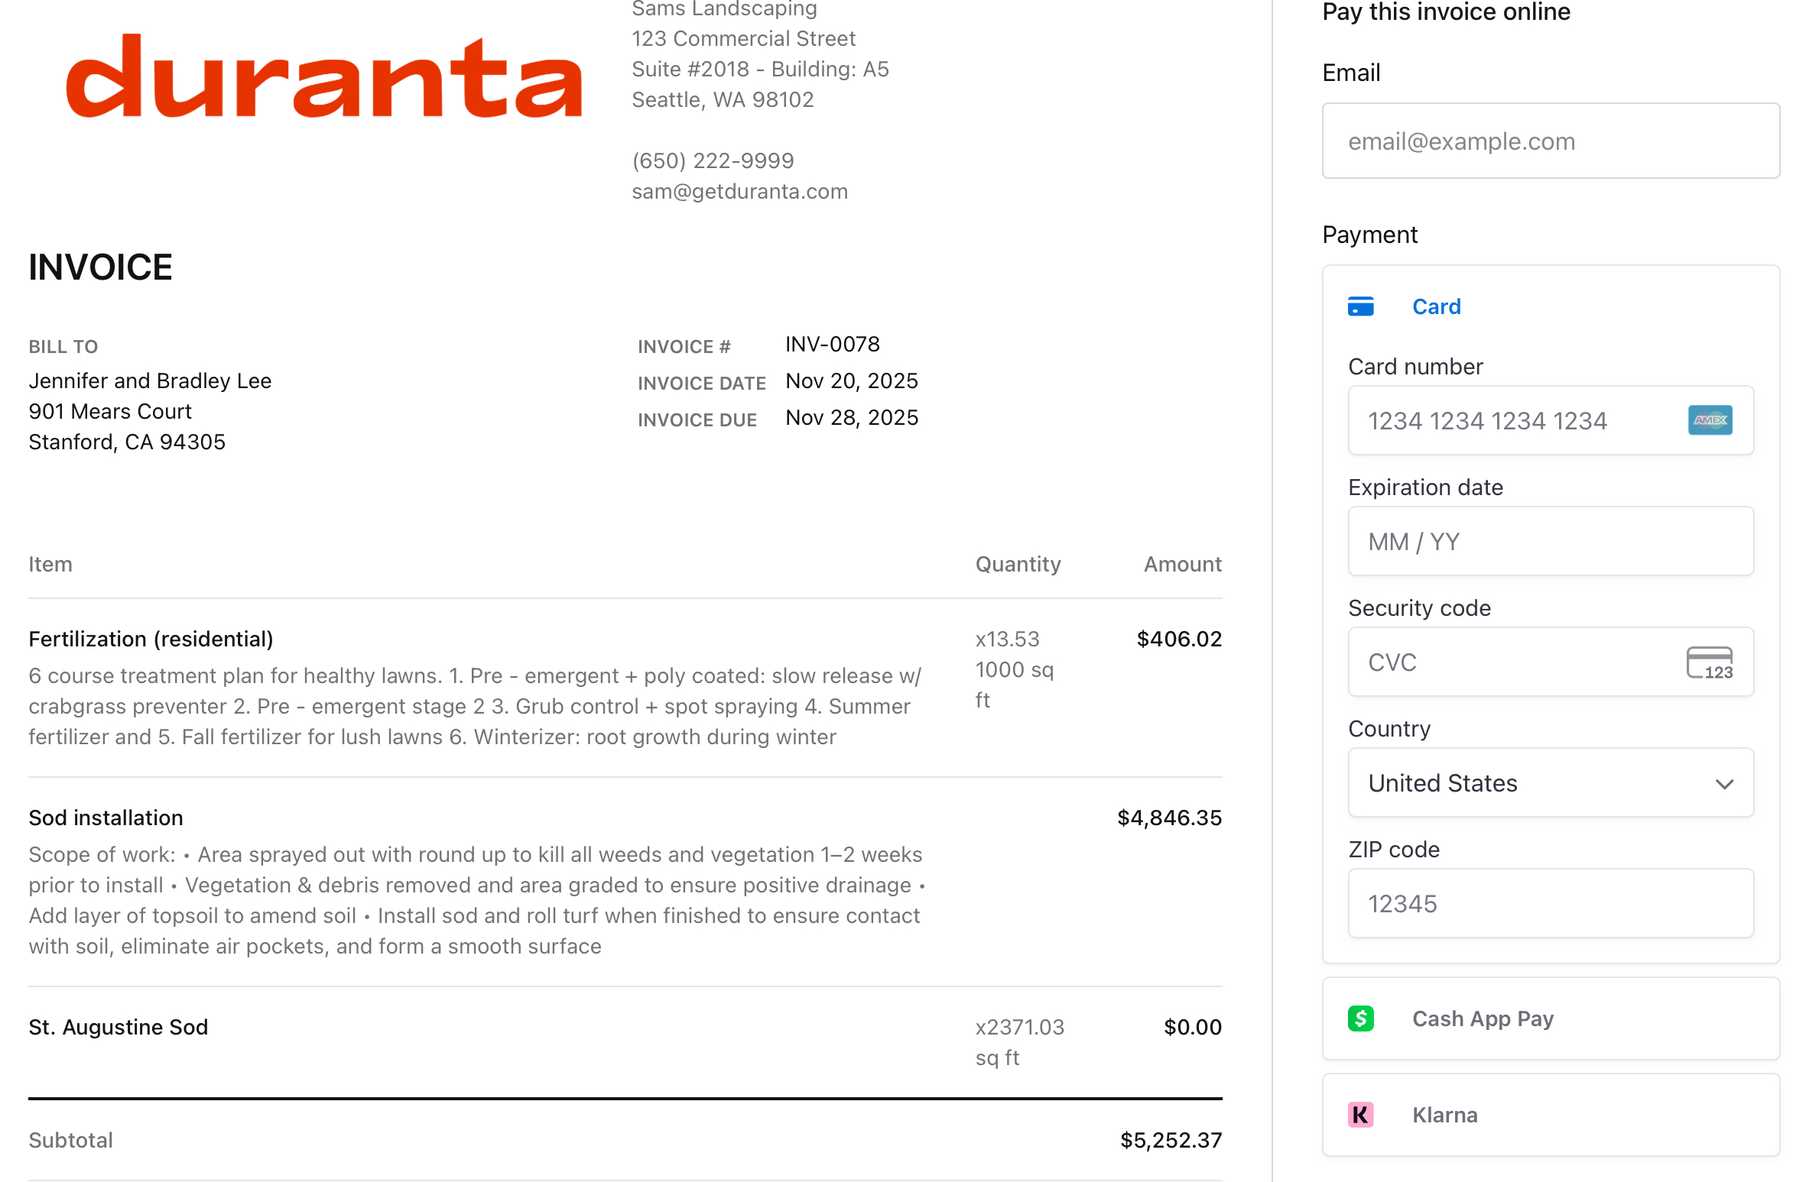Viewport: 1806px width, 1182px height.
Task: Click the pink Klarna icon
Action: 1360,1115
